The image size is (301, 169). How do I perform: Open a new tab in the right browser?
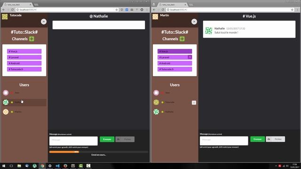[191, 5]
